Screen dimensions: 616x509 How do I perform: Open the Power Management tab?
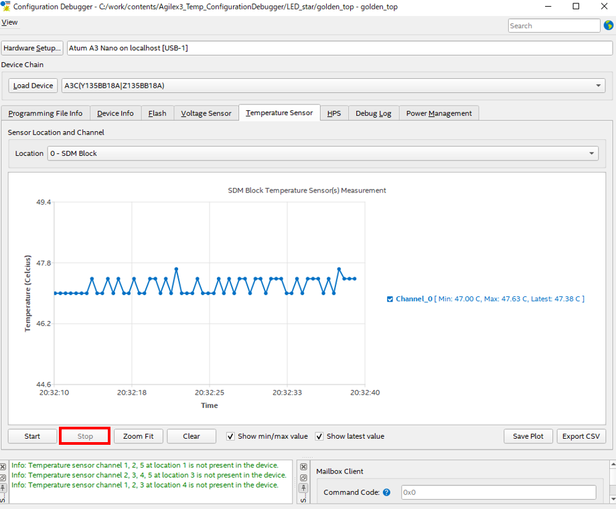tap(439, 113)
